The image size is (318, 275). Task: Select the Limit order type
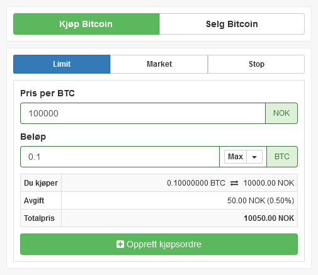(62, 64)
